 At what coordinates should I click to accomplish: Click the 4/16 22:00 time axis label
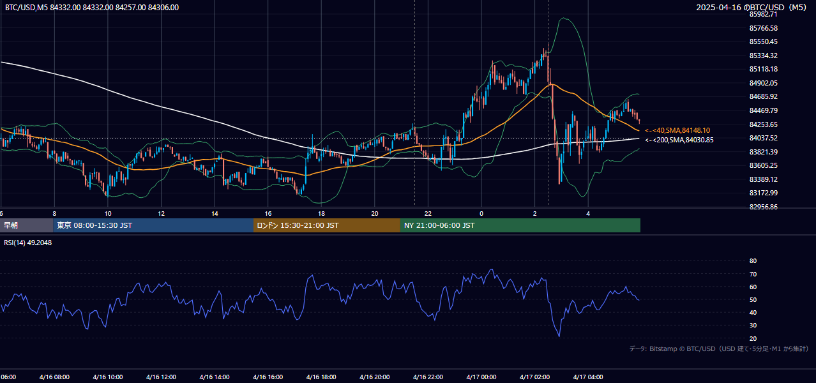point(427,377)
